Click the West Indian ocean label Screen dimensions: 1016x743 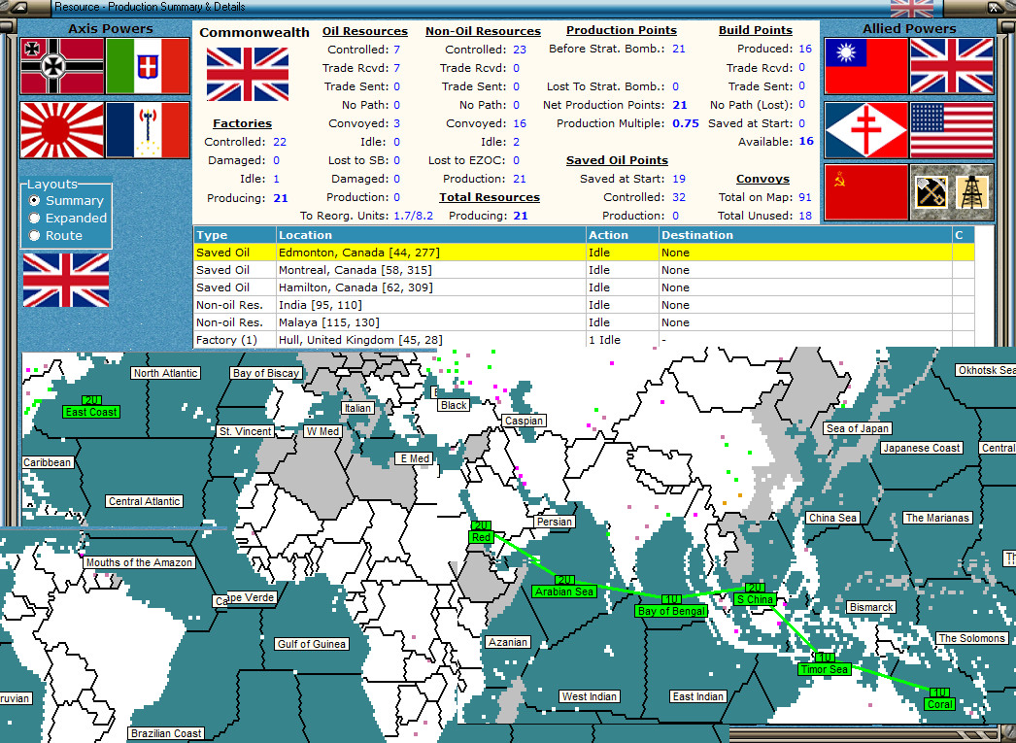tap(589, 696)
